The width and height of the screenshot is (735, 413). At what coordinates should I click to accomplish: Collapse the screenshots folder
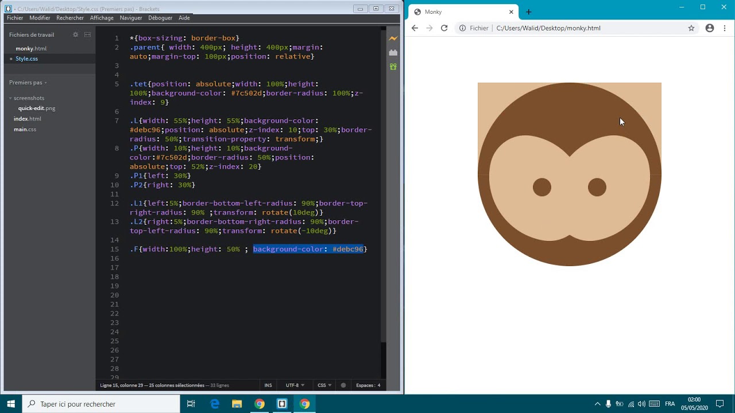[x=29, y=98]
